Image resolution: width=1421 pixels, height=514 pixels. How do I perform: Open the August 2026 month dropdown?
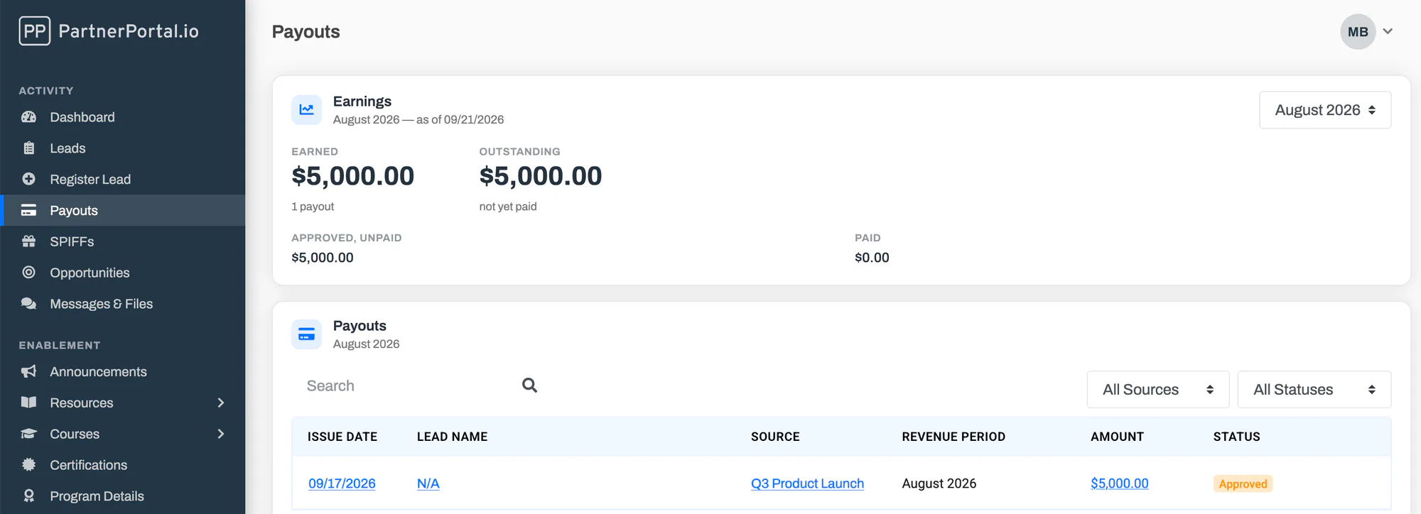[1325, 110]
